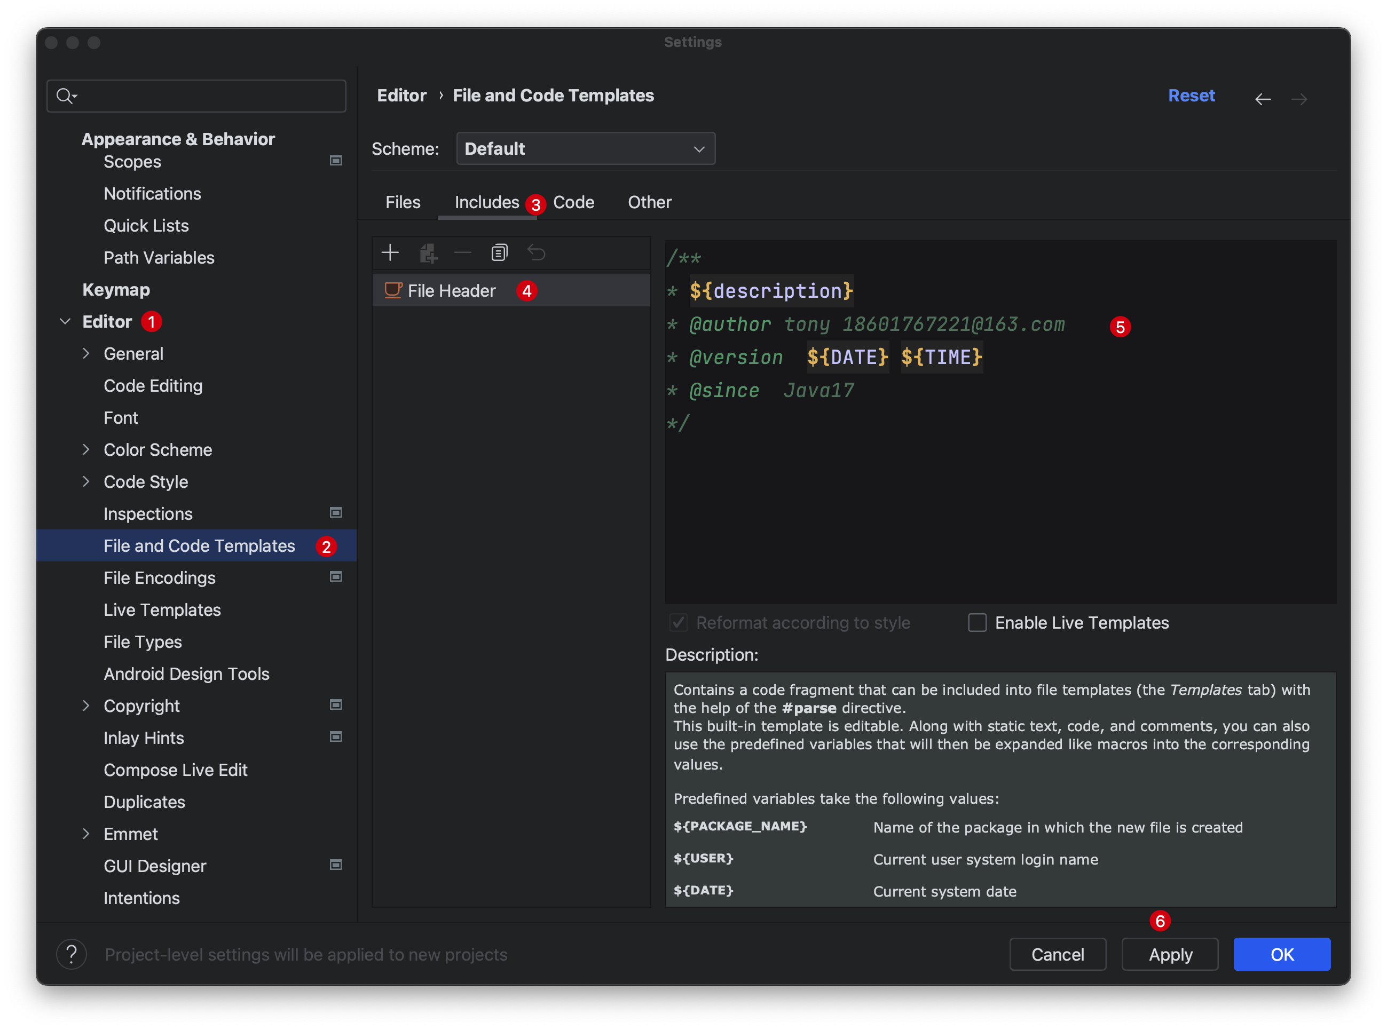Image resolution: width=1387 pixels, height=1030 pixels.
Task: Open the Quick Lists settings
Action: point(146,226)
